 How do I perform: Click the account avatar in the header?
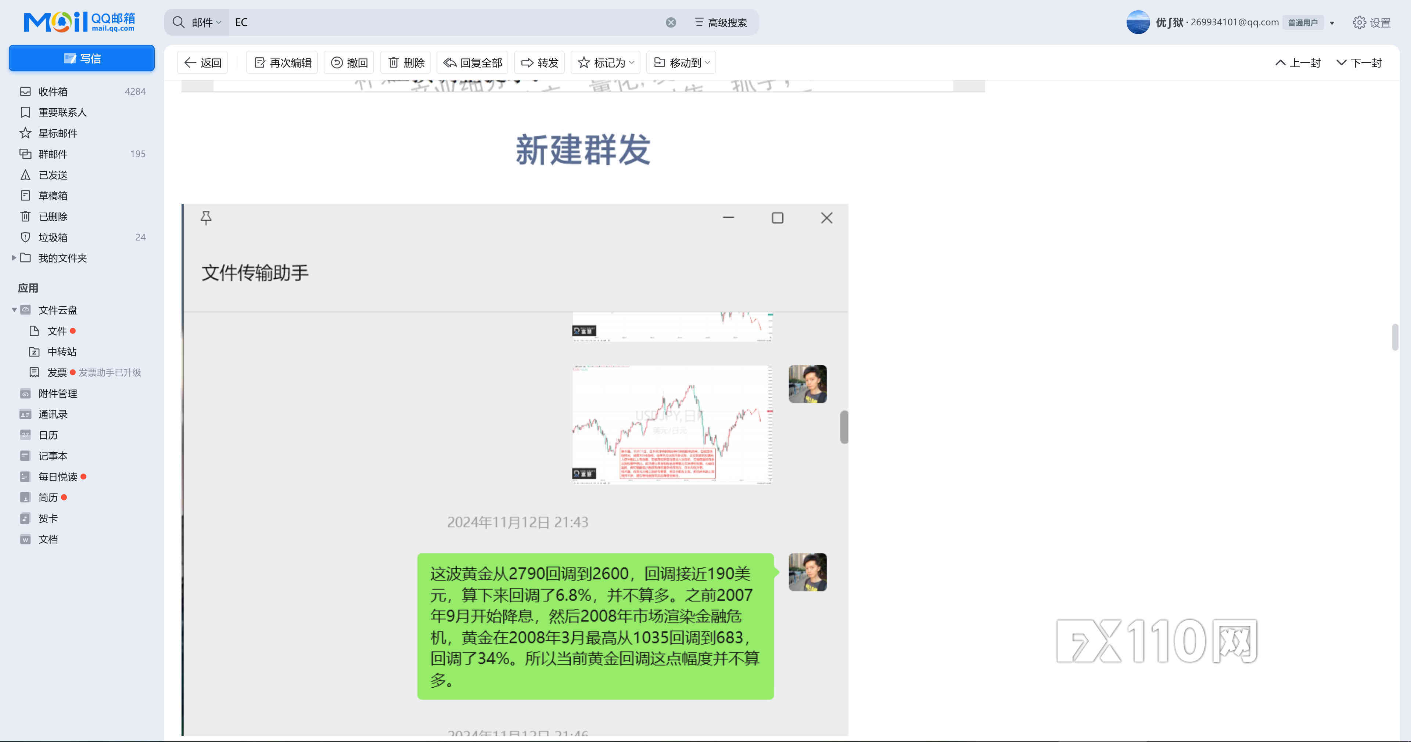(1138, 22)
